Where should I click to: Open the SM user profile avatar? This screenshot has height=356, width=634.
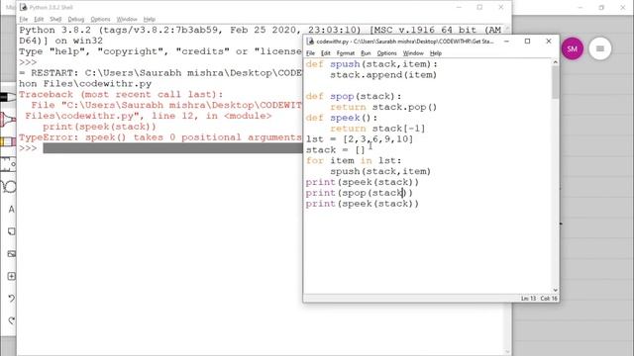click(x=573, y=48)
